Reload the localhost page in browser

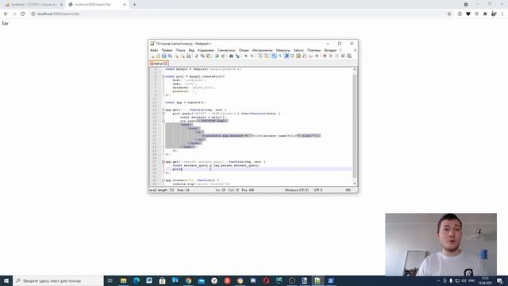coord(23,14)
